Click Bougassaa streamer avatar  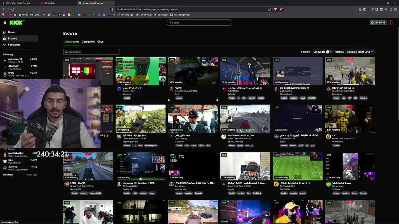point(328,89)
